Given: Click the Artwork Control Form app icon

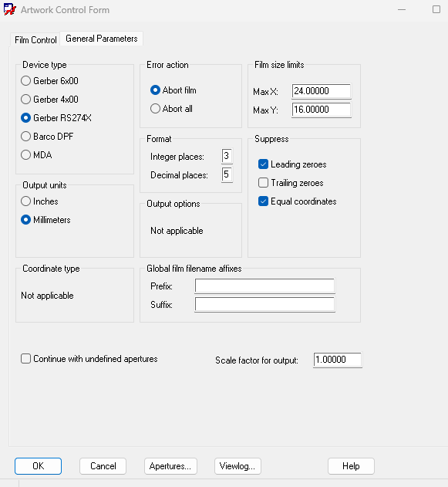Looking at the screenshot, I should [9, 9].
